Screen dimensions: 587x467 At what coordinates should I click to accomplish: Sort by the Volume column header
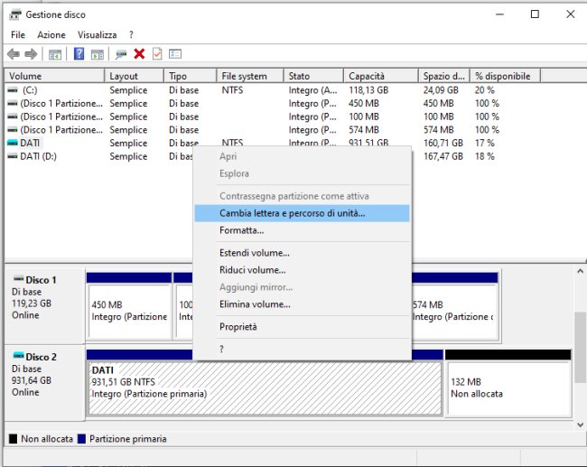coord(54,76)
